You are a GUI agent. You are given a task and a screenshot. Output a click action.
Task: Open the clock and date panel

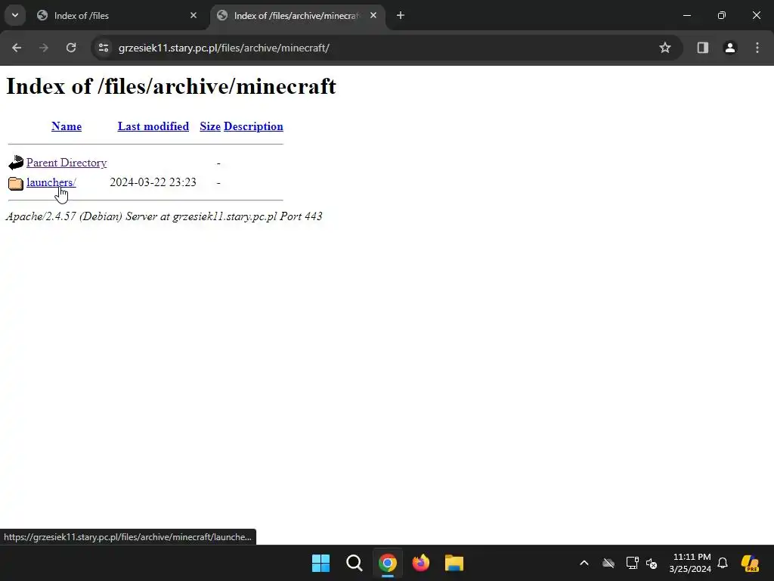(690, 563)
